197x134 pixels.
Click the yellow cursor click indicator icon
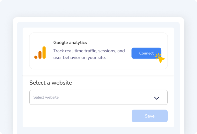[160, 58]
